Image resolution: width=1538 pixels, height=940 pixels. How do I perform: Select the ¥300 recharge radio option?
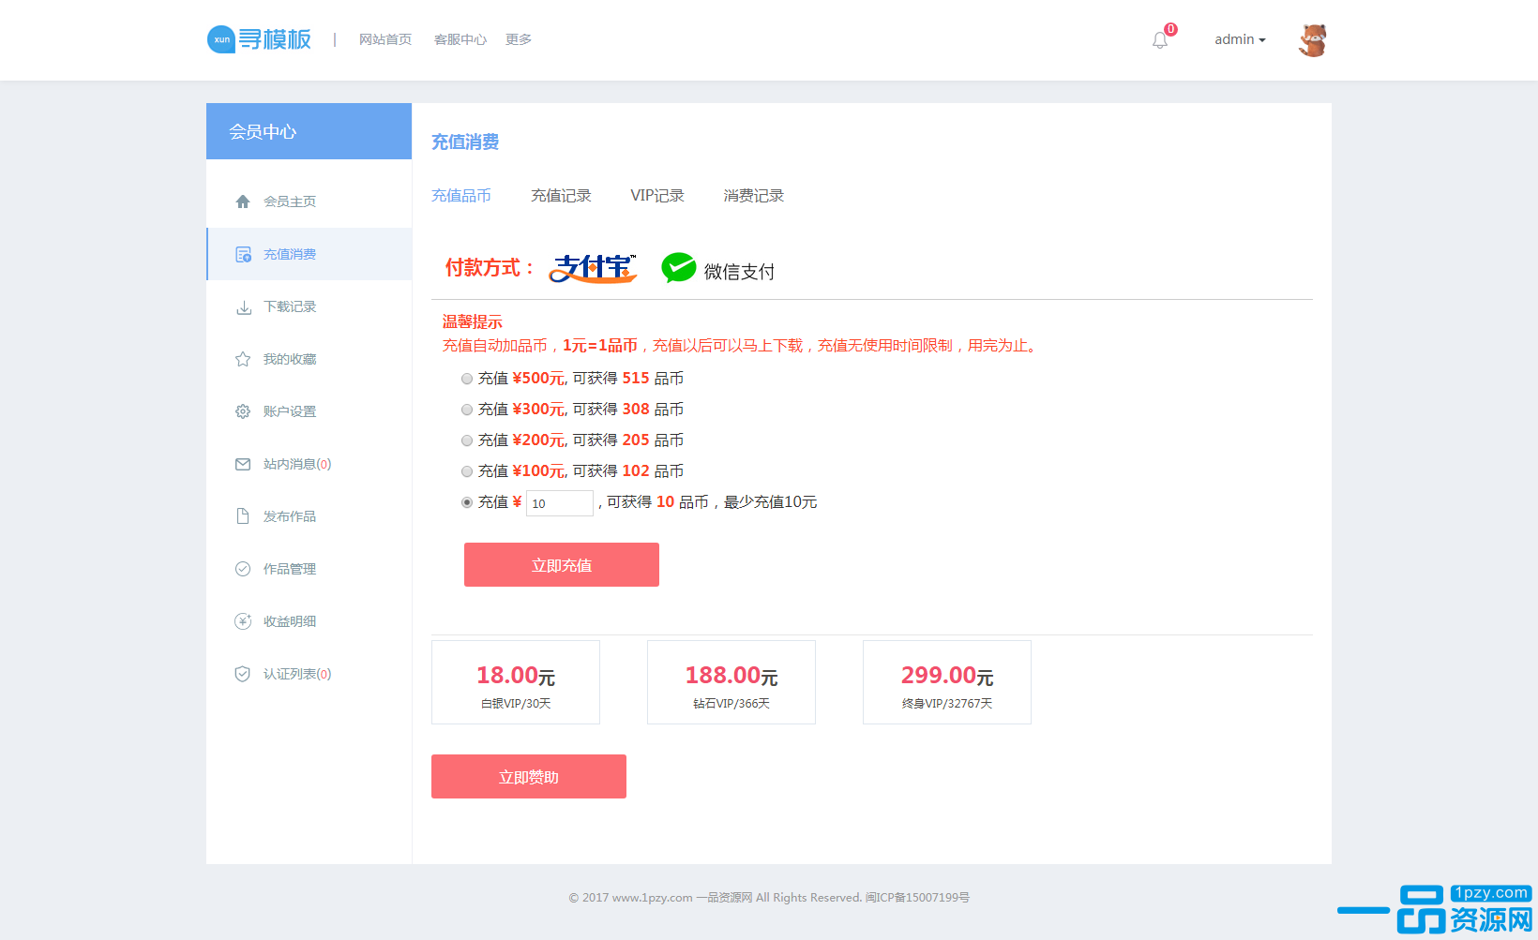pyautogui.click(x=467, y=410)
